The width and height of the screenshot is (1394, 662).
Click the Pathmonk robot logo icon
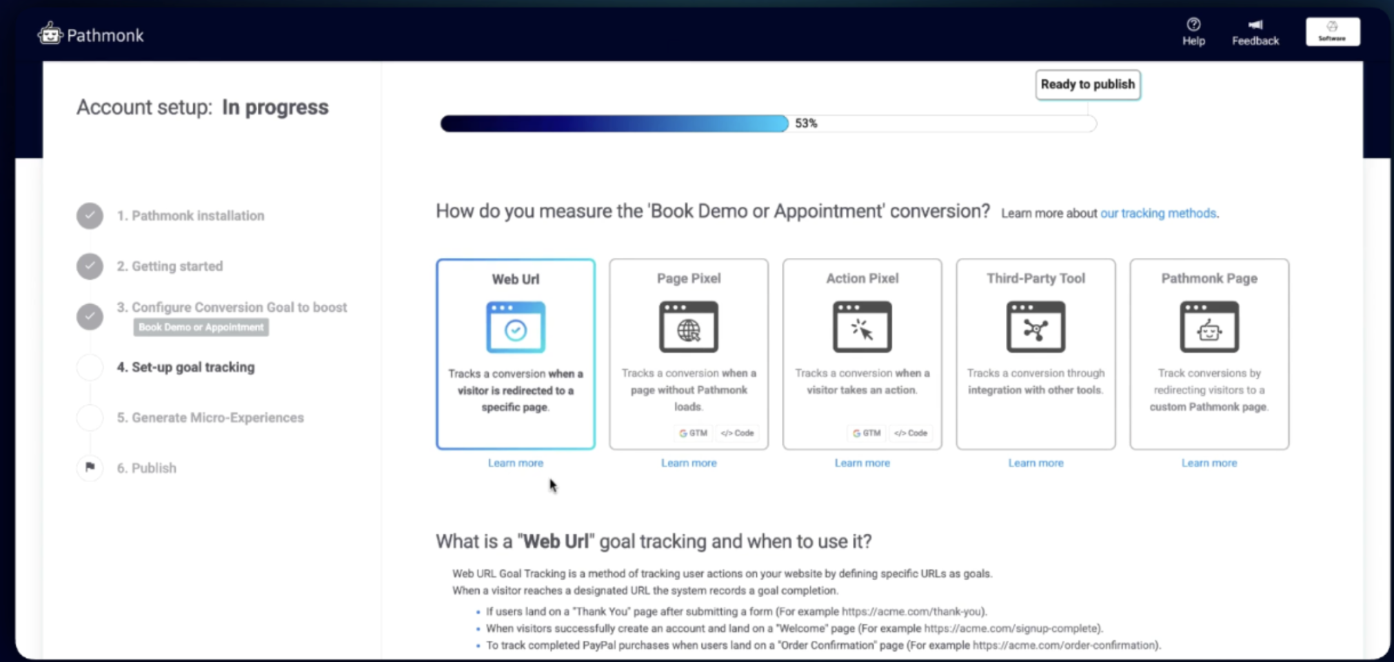pyautogui.click(x=50, y=33)
